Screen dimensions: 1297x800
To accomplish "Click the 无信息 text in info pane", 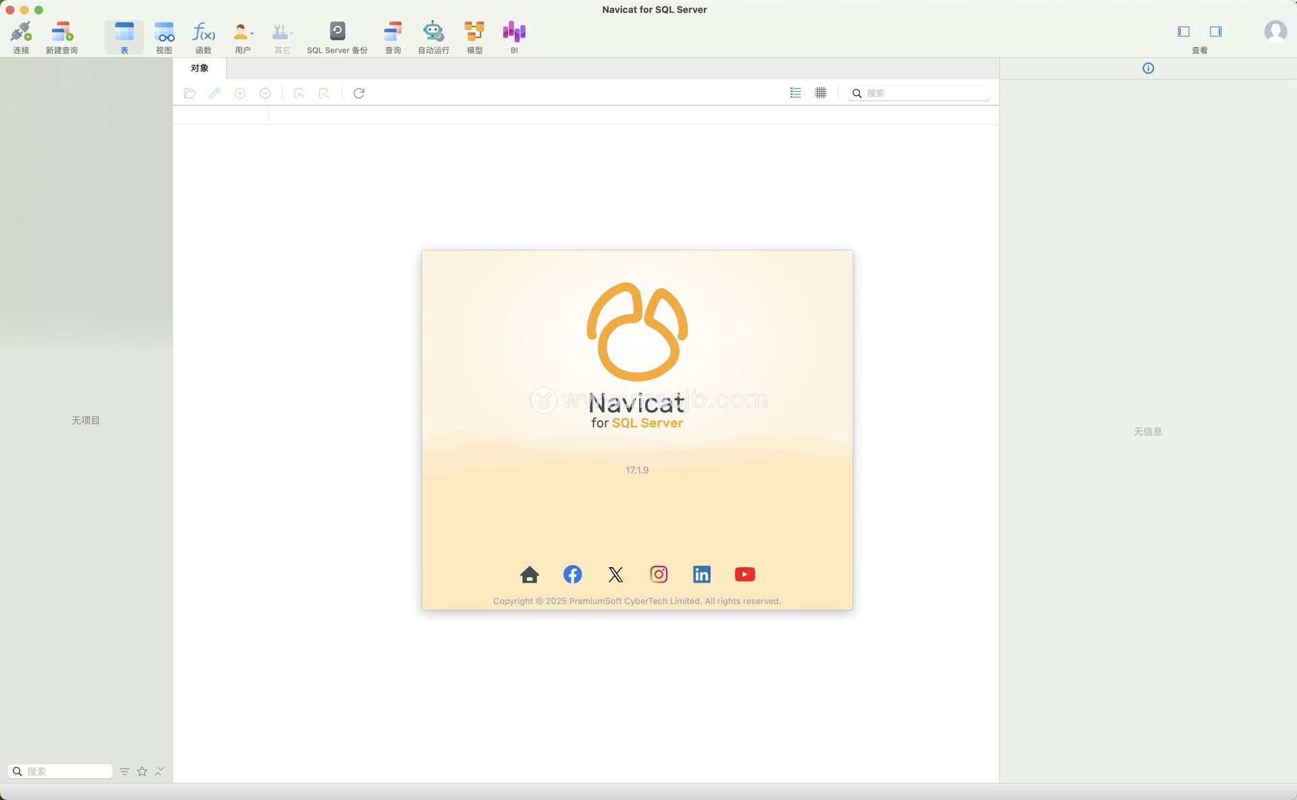I will click(x=1148, y=432).
